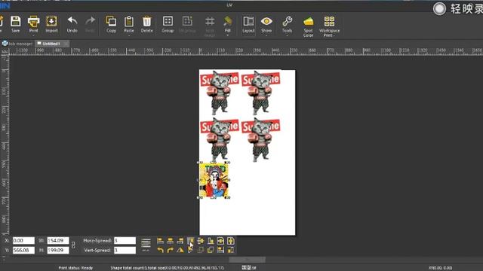Select the lower-left Supreme cat image
483x271 pixels.
pos(220,140)
